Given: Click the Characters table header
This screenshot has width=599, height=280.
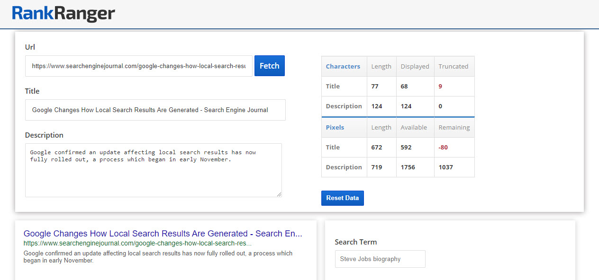Looking at the screenshot, I should click(x=343, y=67).
